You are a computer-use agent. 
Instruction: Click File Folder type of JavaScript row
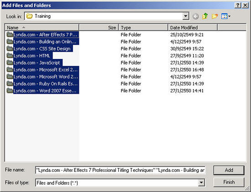[x=131, y=63]
